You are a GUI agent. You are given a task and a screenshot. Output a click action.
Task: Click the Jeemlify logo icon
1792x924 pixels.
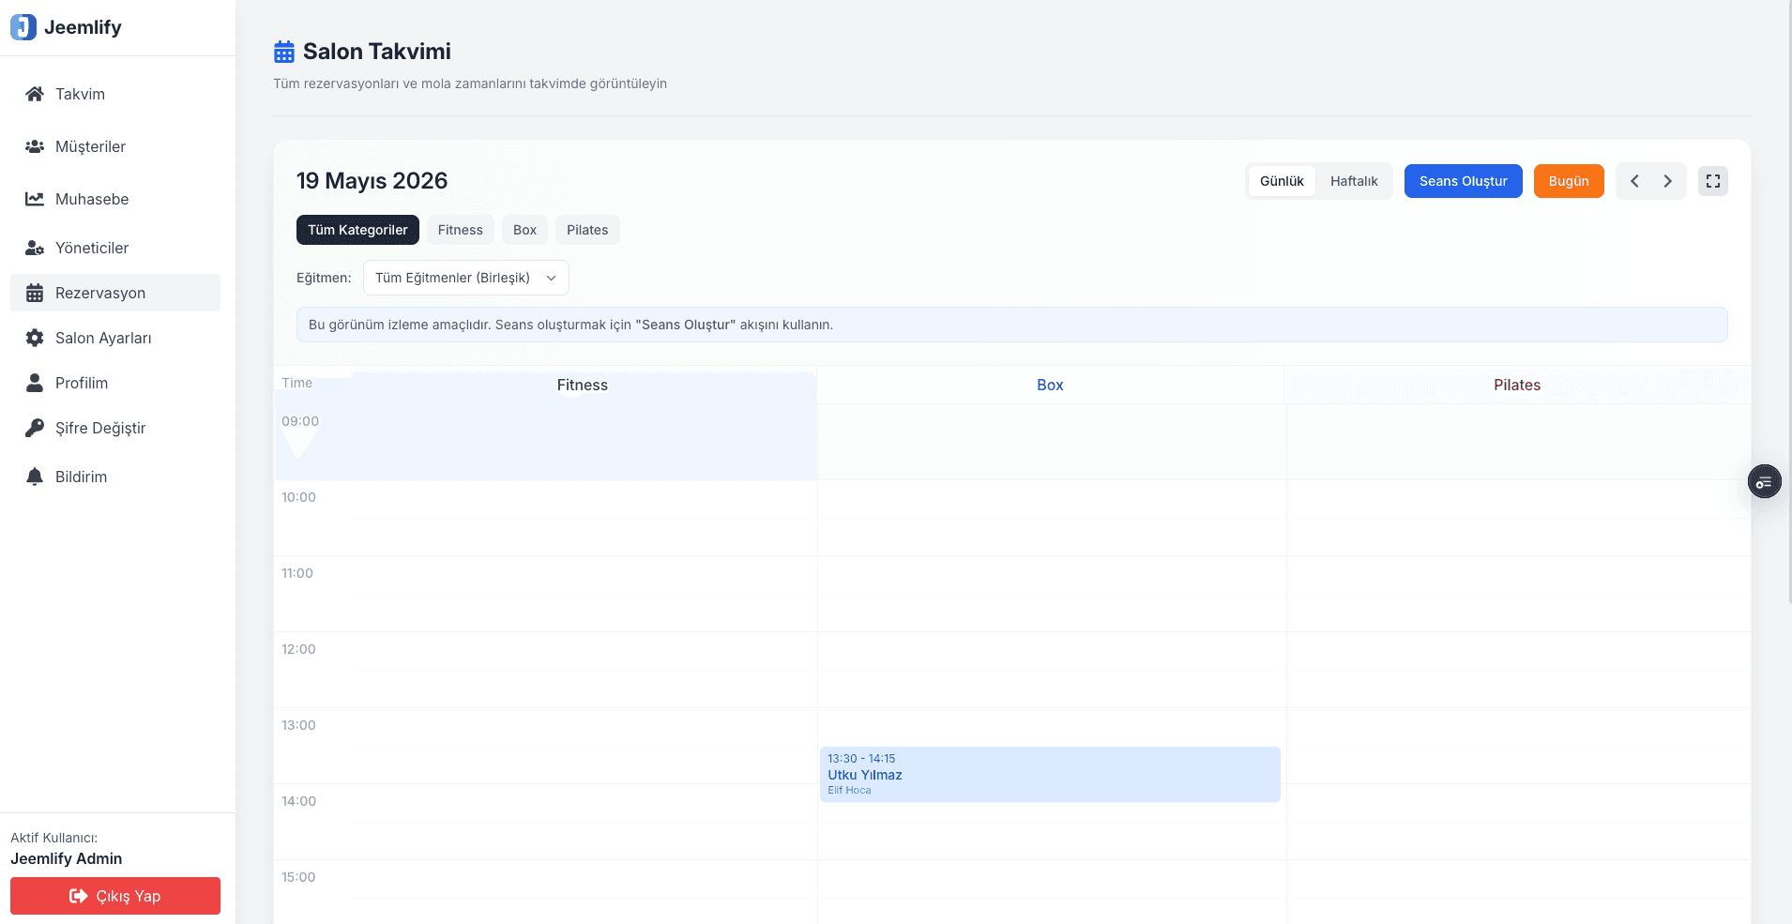(23, 27)
